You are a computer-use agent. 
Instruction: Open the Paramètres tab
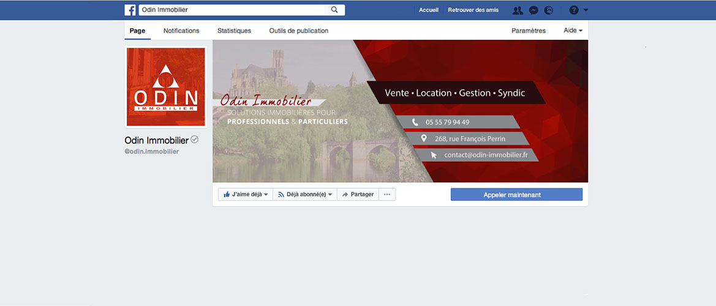point(529,31)
